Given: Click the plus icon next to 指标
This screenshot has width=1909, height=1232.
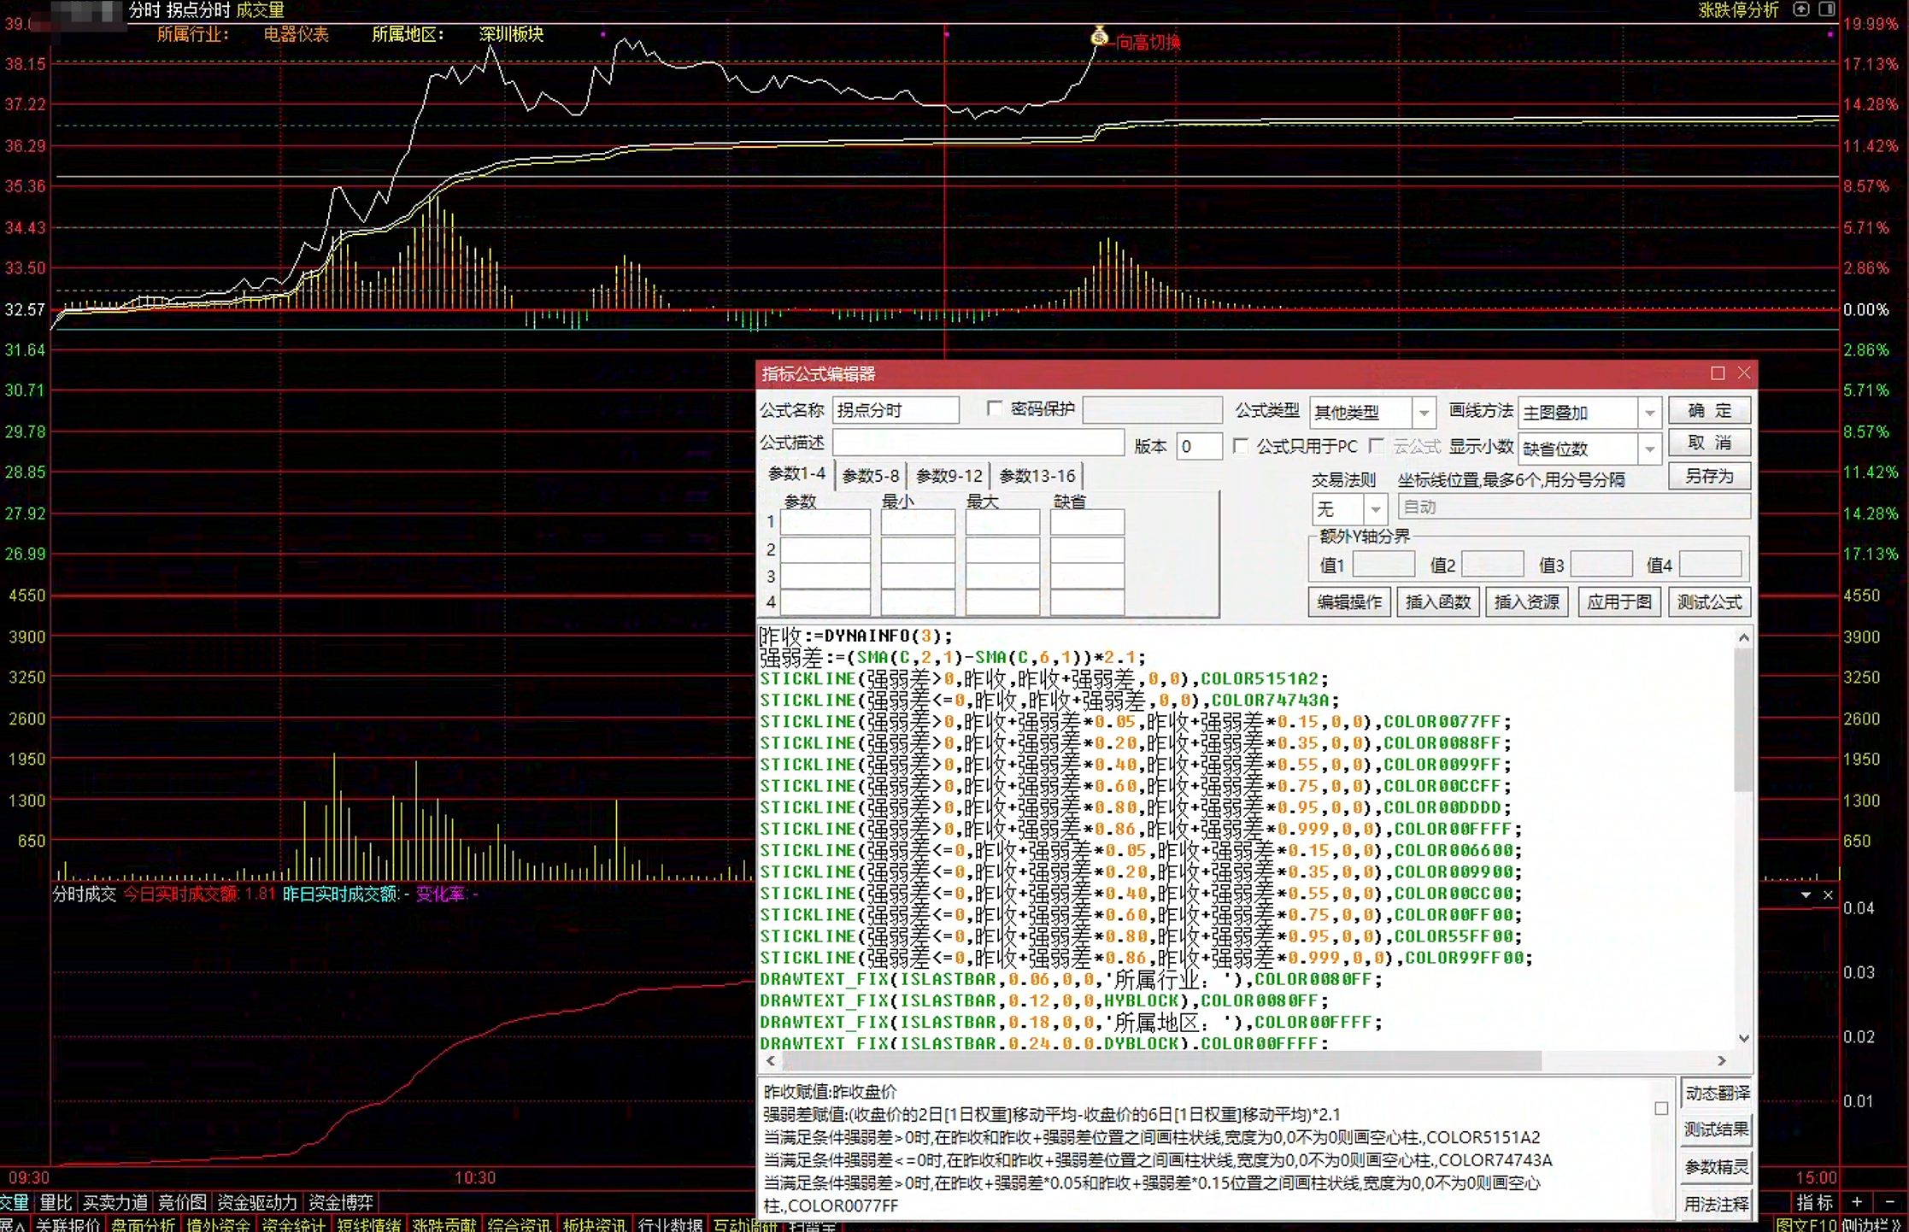Looking at the screenshot, I should 1857,1202.
